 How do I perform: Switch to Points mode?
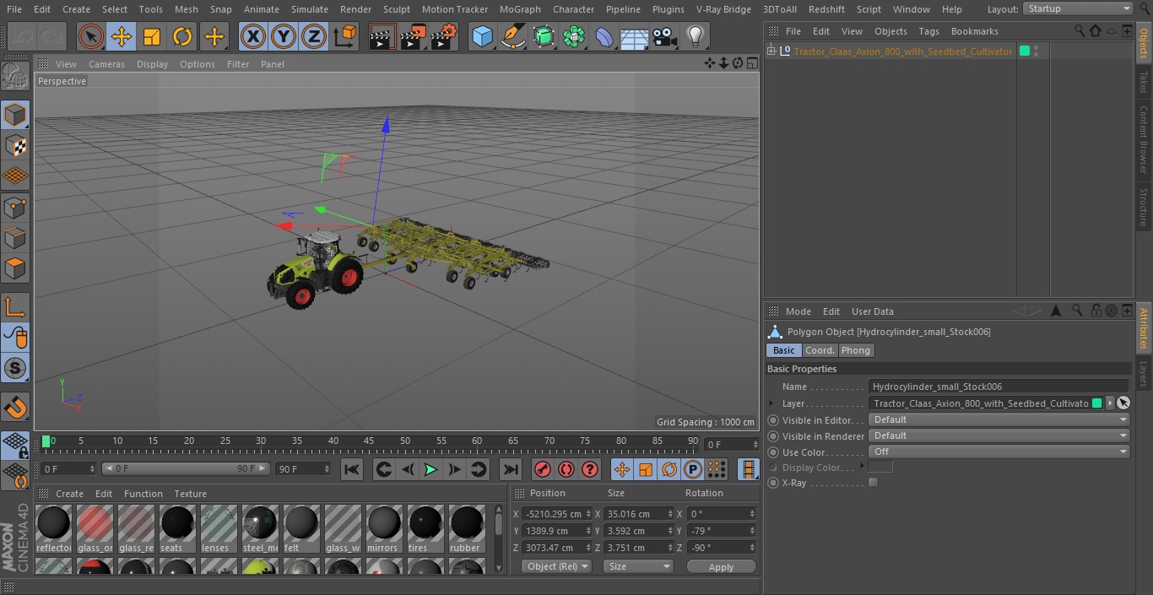tap(15, 207)
